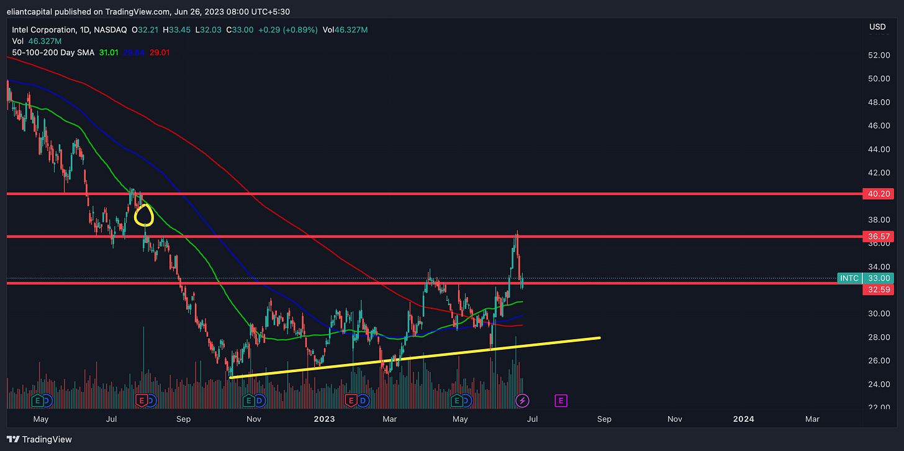Click the red 40.20 price label
Image resolution: width=904 pixels, height=451 pixels.
tap(878, 194)
